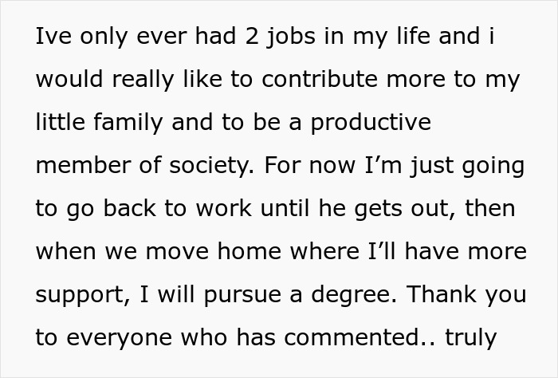Click the word "contribute" in second line

click(x=319, y=78)
